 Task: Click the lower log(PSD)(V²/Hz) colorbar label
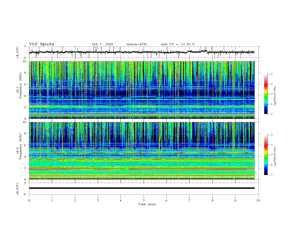(275, 157)
